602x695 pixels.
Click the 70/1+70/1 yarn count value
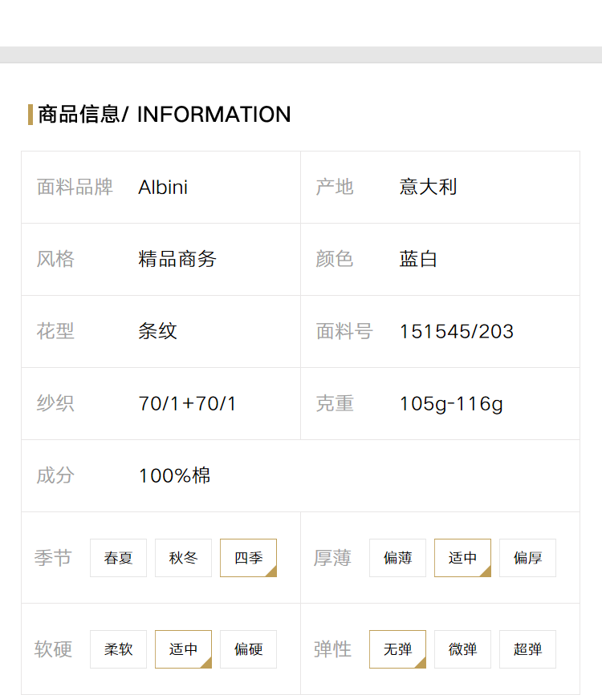(187, 404)
